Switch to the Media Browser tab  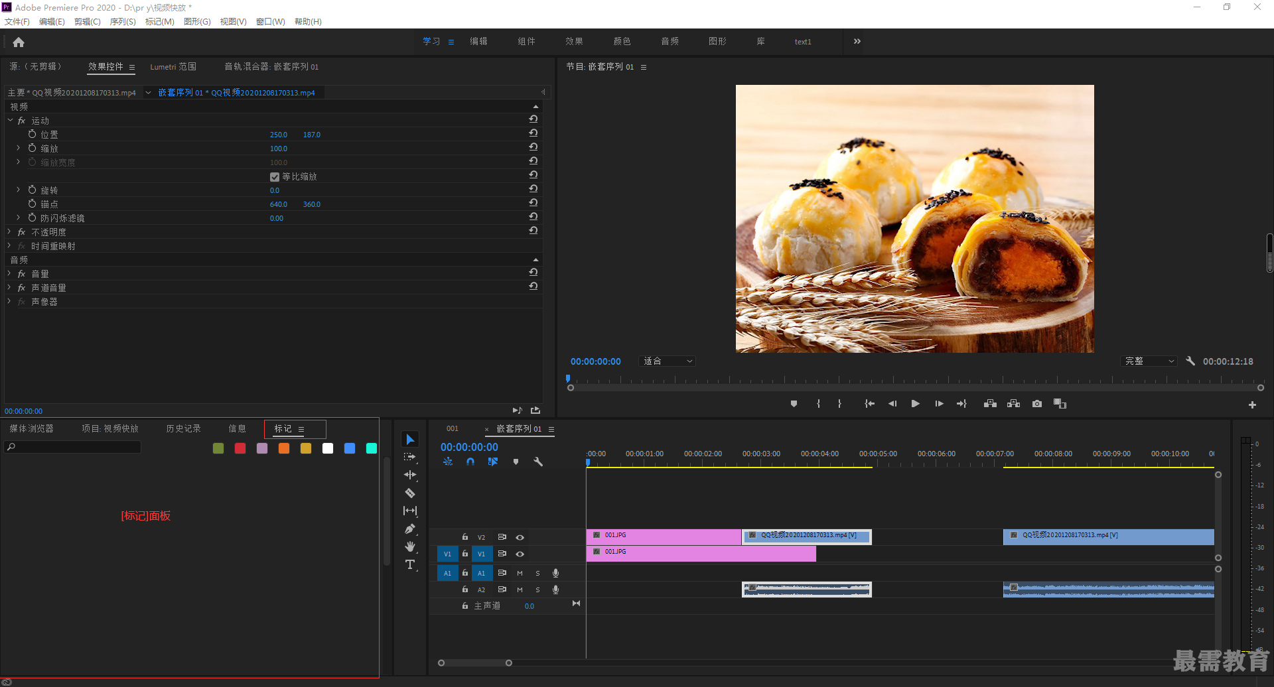[31, 429]
